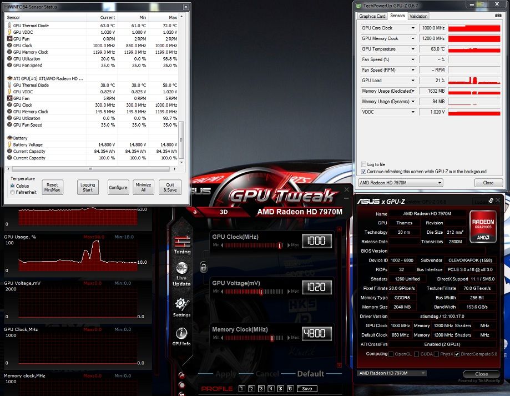
Task: Click Memory Clock increase arrow next to Max
Action: (289, 338)
